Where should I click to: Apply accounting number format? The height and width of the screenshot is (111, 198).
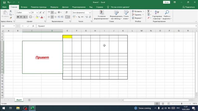74,17
